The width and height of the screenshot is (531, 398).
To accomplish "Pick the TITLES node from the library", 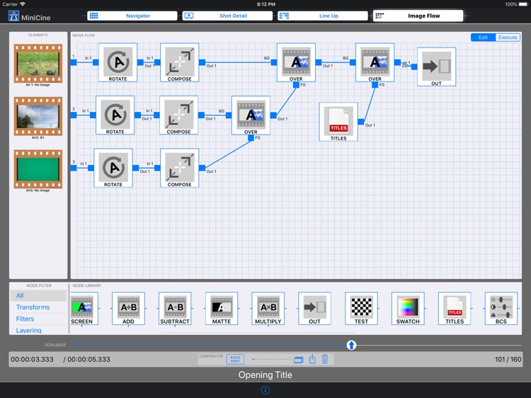I will coord(455,309).
